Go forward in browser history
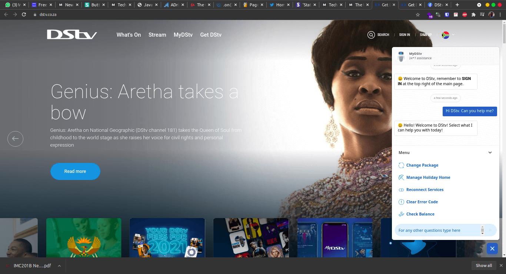 pyautogui.click(x=15, y=14)
